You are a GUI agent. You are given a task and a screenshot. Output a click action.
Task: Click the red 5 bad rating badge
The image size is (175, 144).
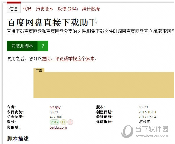tap(70, 122)
